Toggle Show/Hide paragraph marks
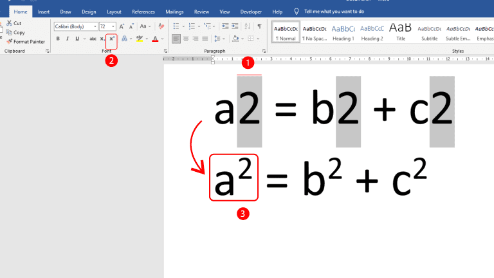The image size is (494, 278). 260,26
